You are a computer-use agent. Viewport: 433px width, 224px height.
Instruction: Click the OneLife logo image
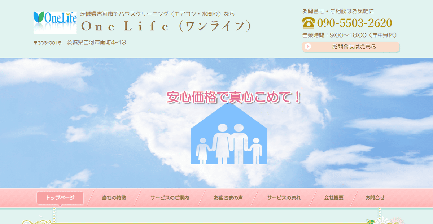pos(55,22)
